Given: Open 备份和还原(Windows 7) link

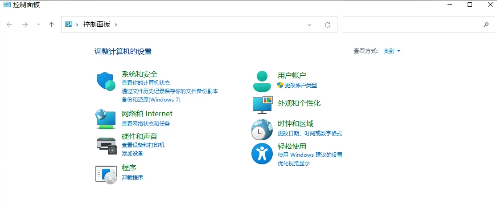Looking at the screenshot, I should (x=151, y=99).
